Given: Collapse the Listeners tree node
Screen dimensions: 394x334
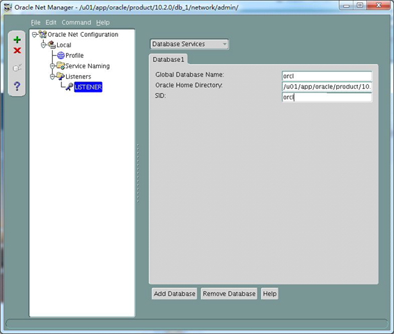Looking at the screenshot, I should [x=52, y=77].
